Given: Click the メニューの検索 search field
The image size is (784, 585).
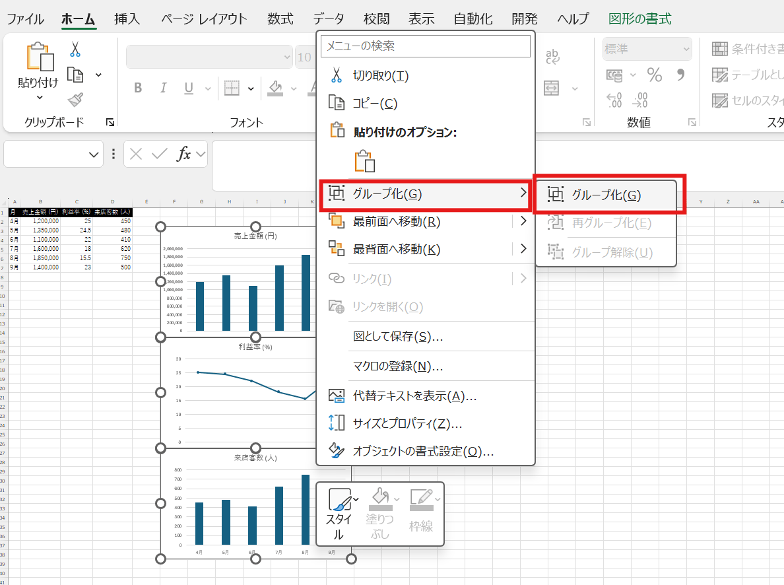Looking at the screenshot, I should tap(425, 46).
